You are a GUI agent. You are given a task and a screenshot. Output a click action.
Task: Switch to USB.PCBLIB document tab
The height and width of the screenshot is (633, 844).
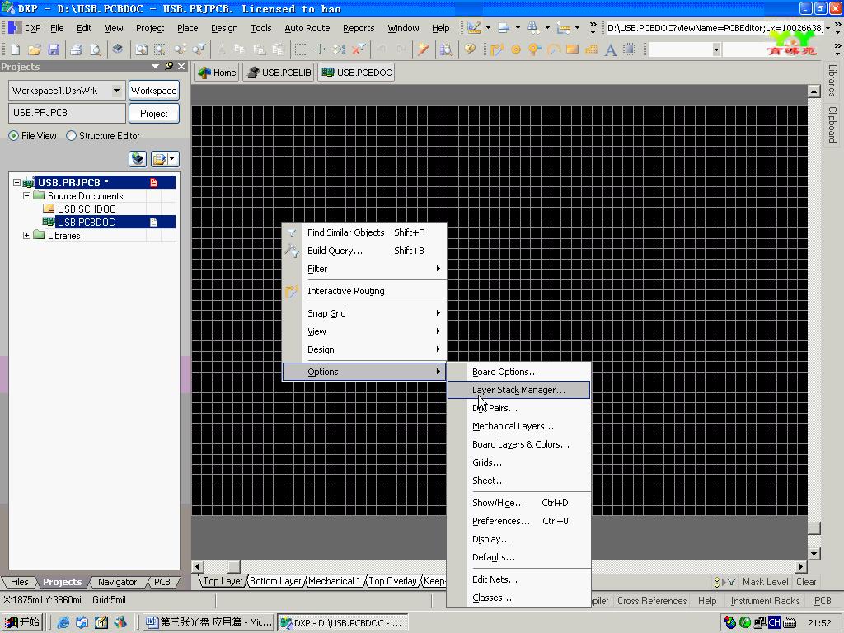[x=279, y=73]
